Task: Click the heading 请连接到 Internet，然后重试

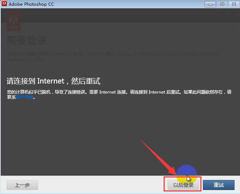Action: [53, 81]
